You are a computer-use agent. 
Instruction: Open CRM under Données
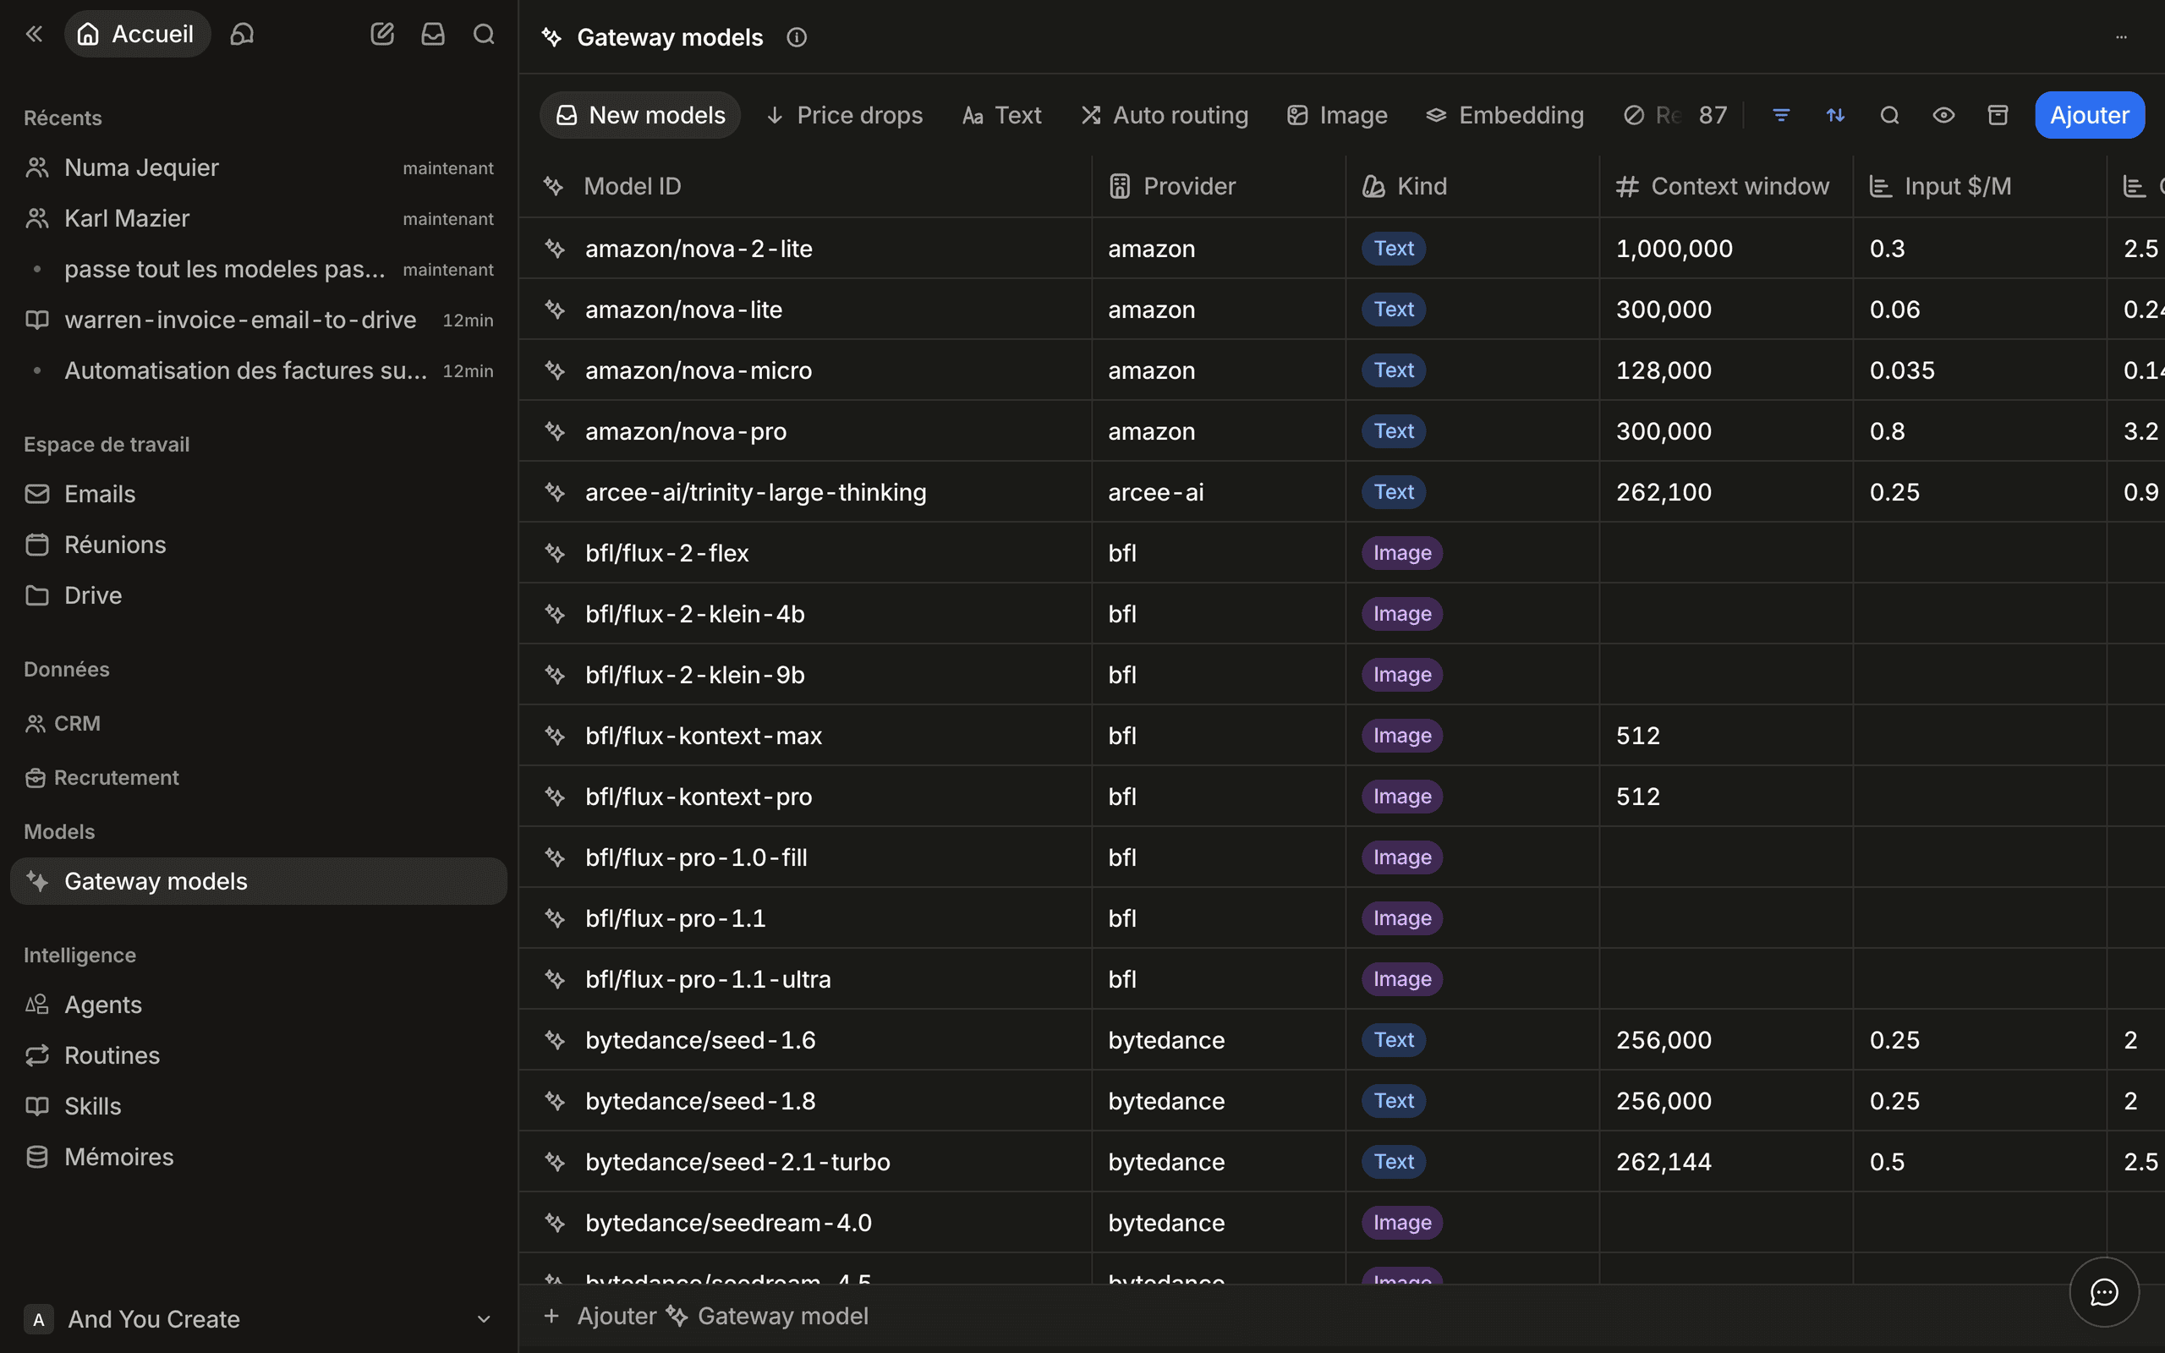[63, 723]
